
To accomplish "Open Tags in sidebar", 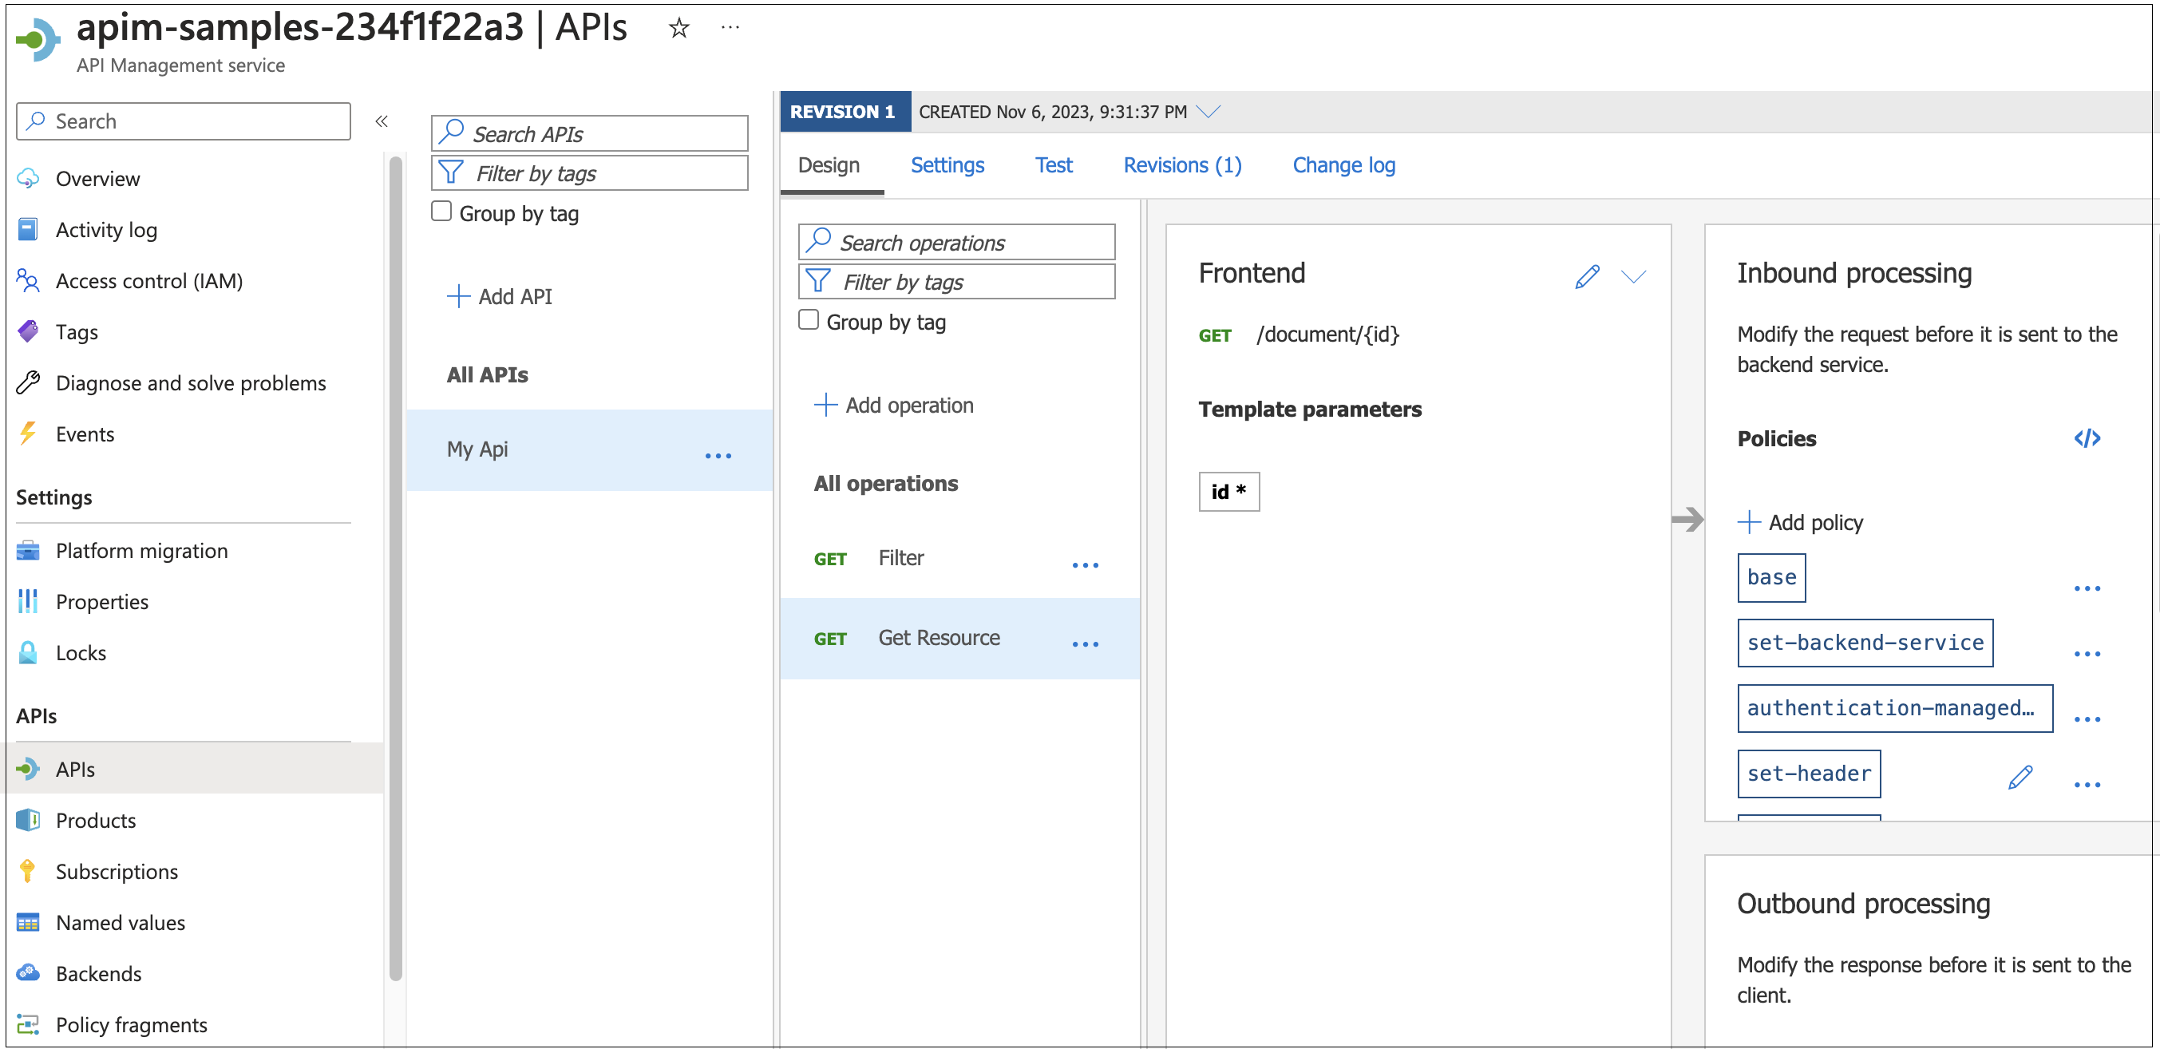I will click(77, 332).
